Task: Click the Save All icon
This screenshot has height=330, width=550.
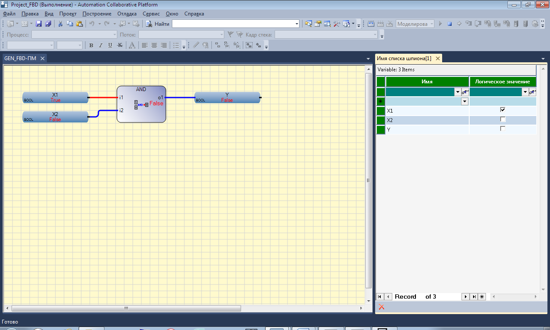Action: point(48,24)
